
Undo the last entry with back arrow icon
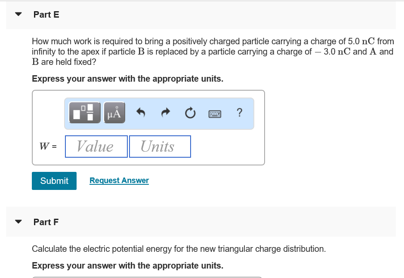(x=140, y=113)
